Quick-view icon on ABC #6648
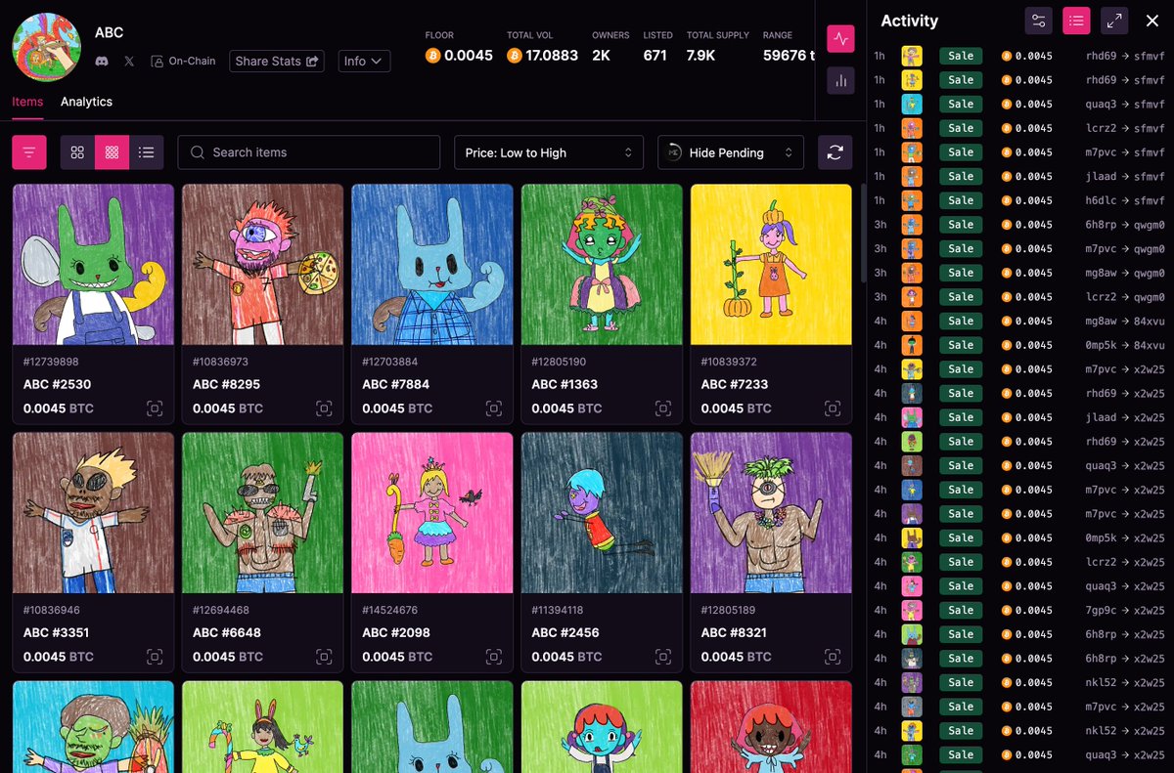 [324, 657]
